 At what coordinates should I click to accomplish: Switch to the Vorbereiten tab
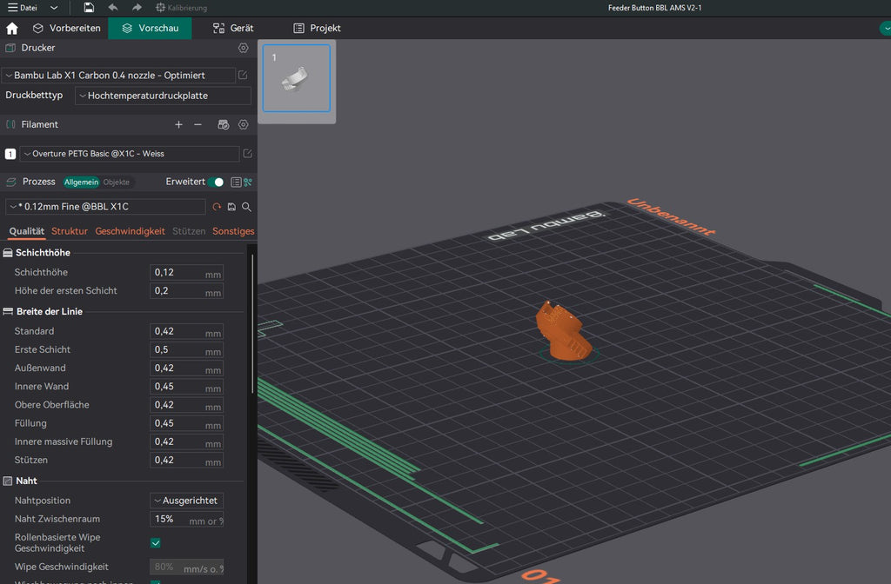click(x=66, y=29)
